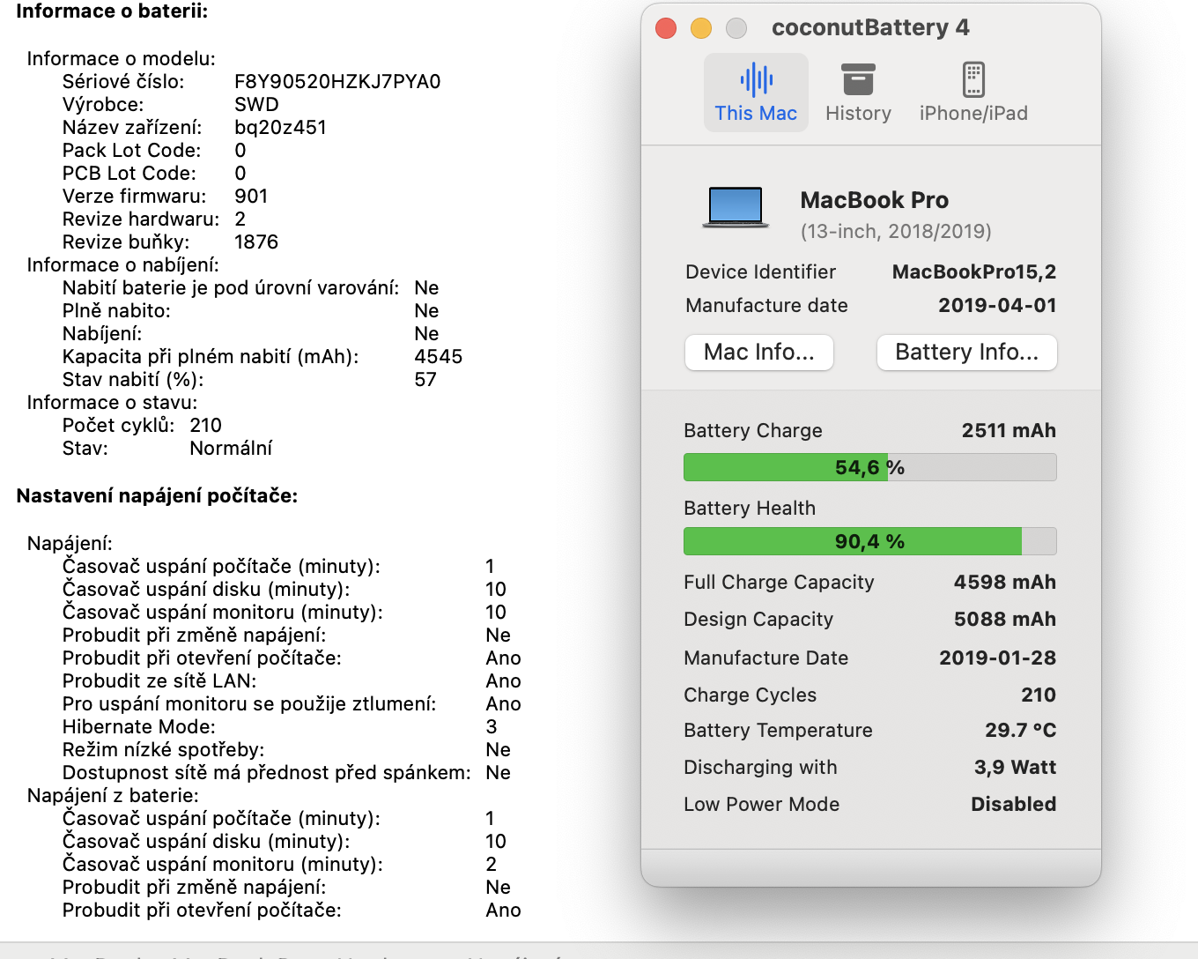Viewport: 1198px width, 959px height.
Task: Select serial number F8Y90520HZKJ7PYA0
Action: click(x=337, y=81)
